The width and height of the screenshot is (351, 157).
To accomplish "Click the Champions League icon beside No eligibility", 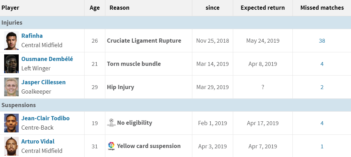I will (x=111, y=123).
